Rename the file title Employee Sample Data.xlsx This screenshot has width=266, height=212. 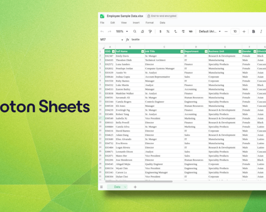point(125,16)
